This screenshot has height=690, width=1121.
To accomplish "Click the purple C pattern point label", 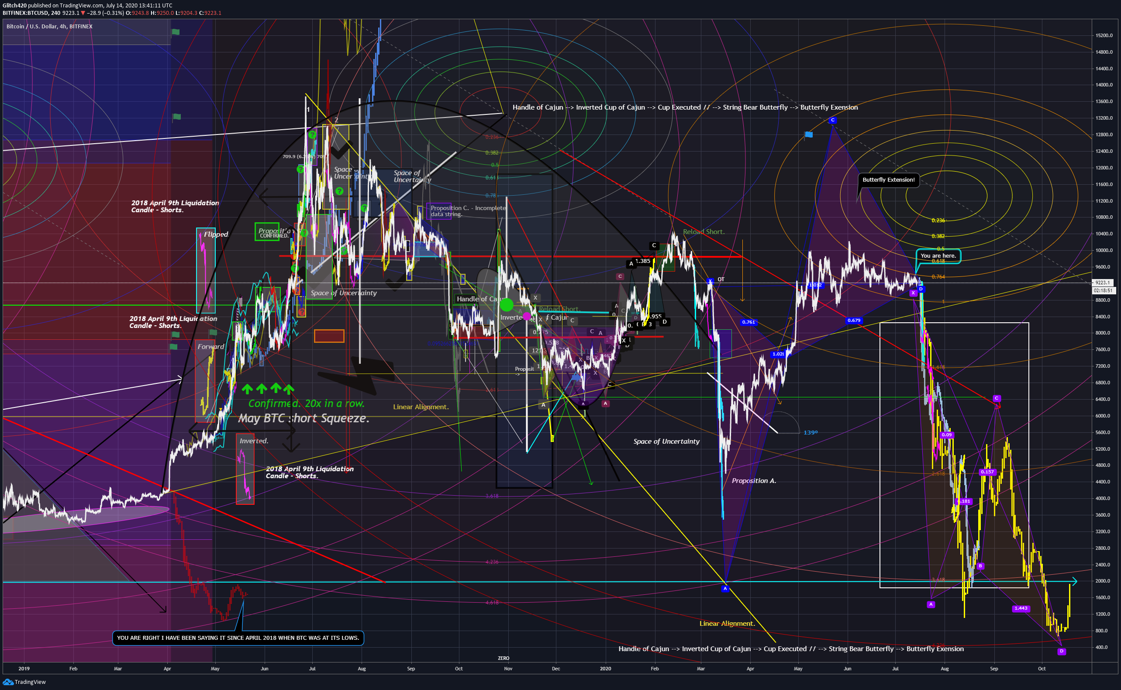I will click(x=997, y=398).
